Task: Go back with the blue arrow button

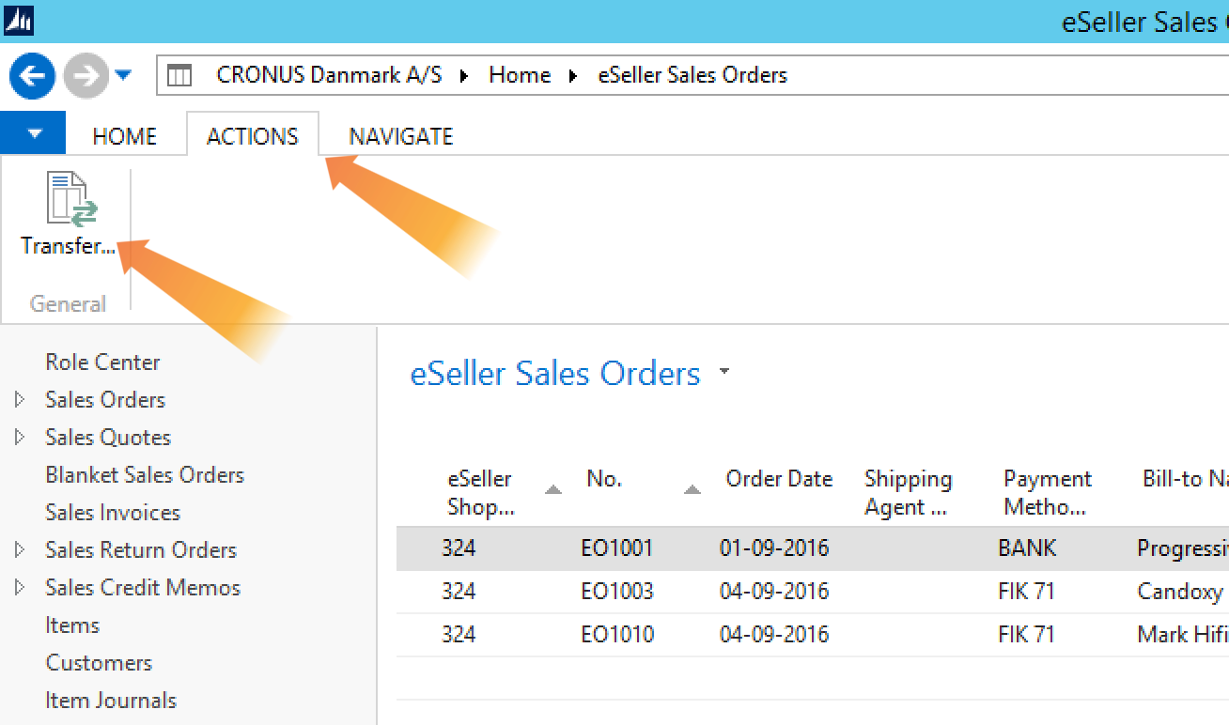Action: click(32, 76)
